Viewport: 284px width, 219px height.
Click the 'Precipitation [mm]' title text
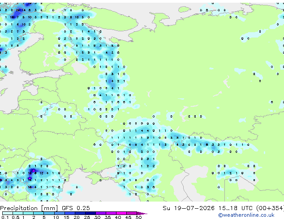(29, 208)
